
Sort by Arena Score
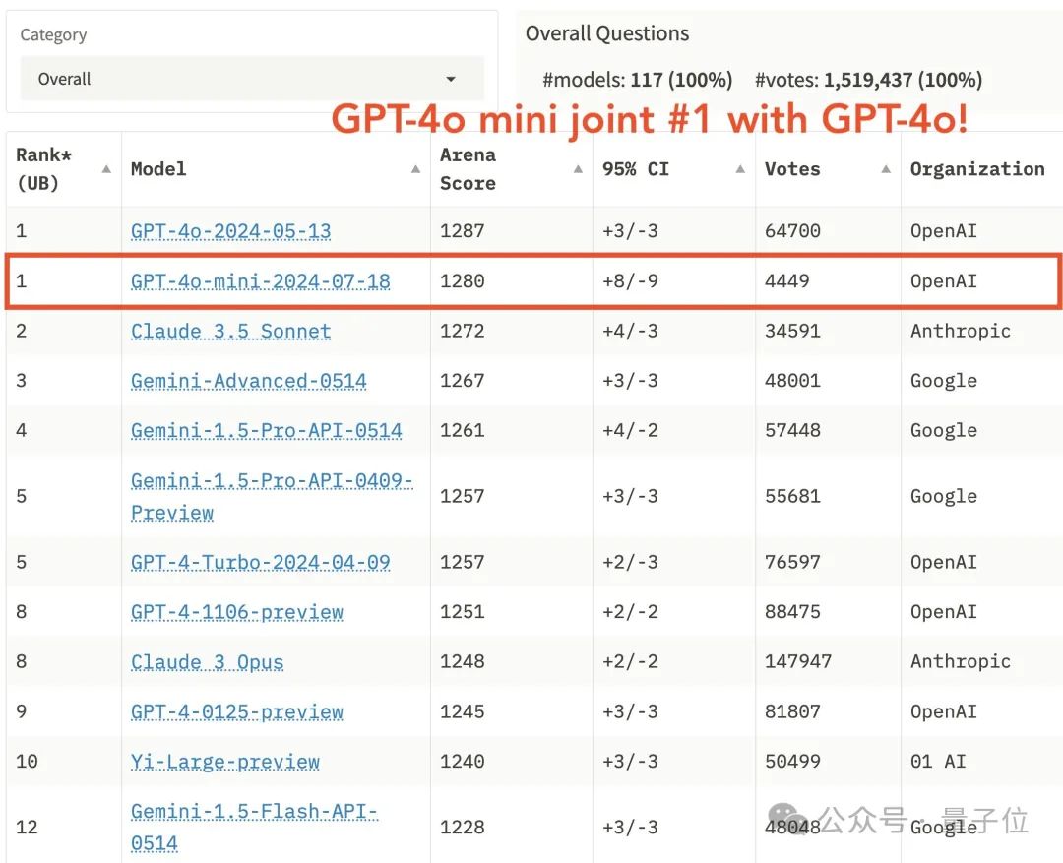click(576, 168)
